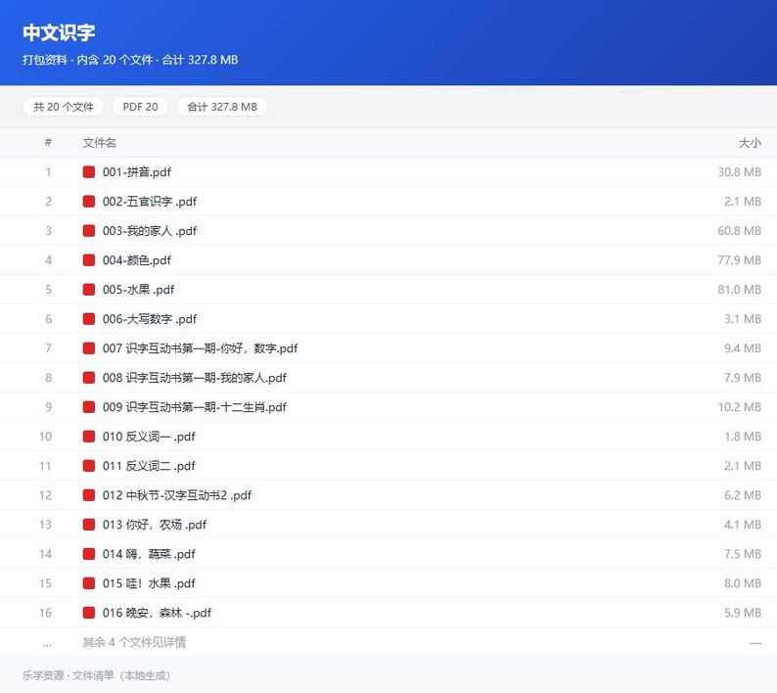The width and height of the screenshot is (777, 693).
Task: Click the PDF icon for 012 中秋节-汉字互动书2 .pdf
Action: 89,495
